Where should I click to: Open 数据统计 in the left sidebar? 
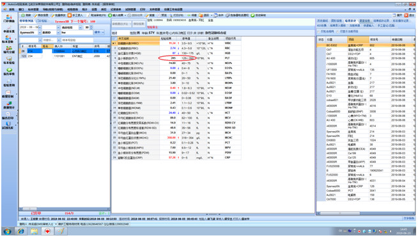[9, 105]
